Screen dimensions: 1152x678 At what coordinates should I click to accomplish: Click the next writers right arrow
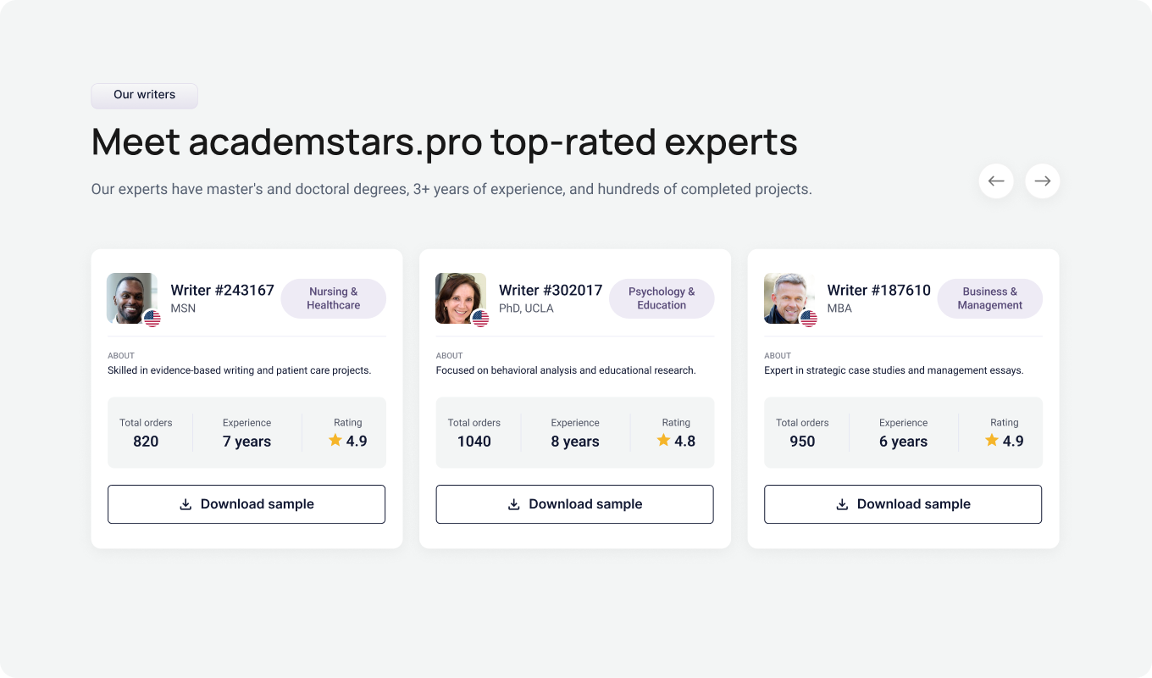click(x=1043, y=181)
